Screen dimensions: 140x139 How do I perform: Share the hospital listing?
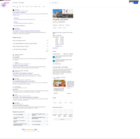coord(60,28)
